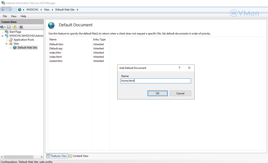Switch to Content View tab
268x163 pixels.
(x=79, y=156)
